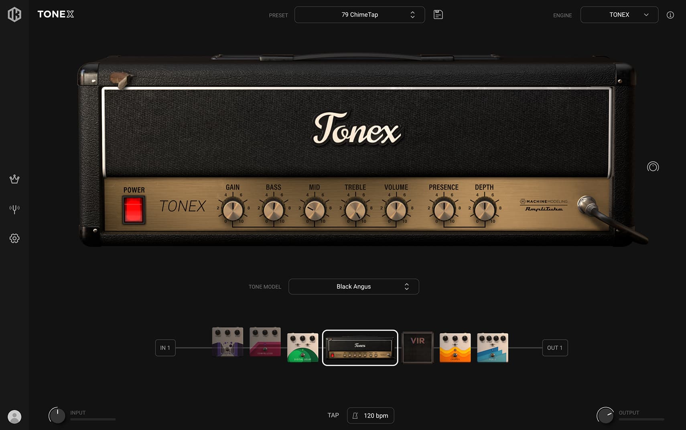Open the Tone Model Black Angus dropdown

pyautogui.click(x=353, y=287)
